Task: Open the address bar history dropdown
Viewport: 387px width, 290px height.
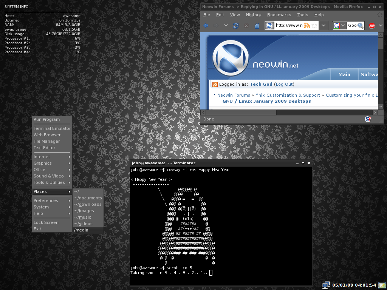Action: click(324, 26)
